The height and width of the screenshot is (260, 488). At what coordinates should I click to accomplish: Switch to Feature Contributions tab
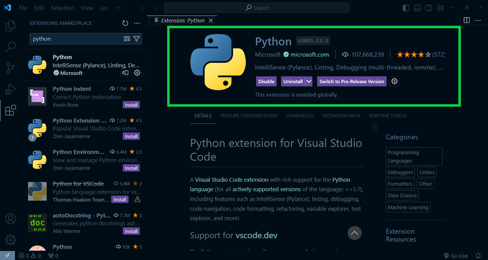tap(249, 116)
